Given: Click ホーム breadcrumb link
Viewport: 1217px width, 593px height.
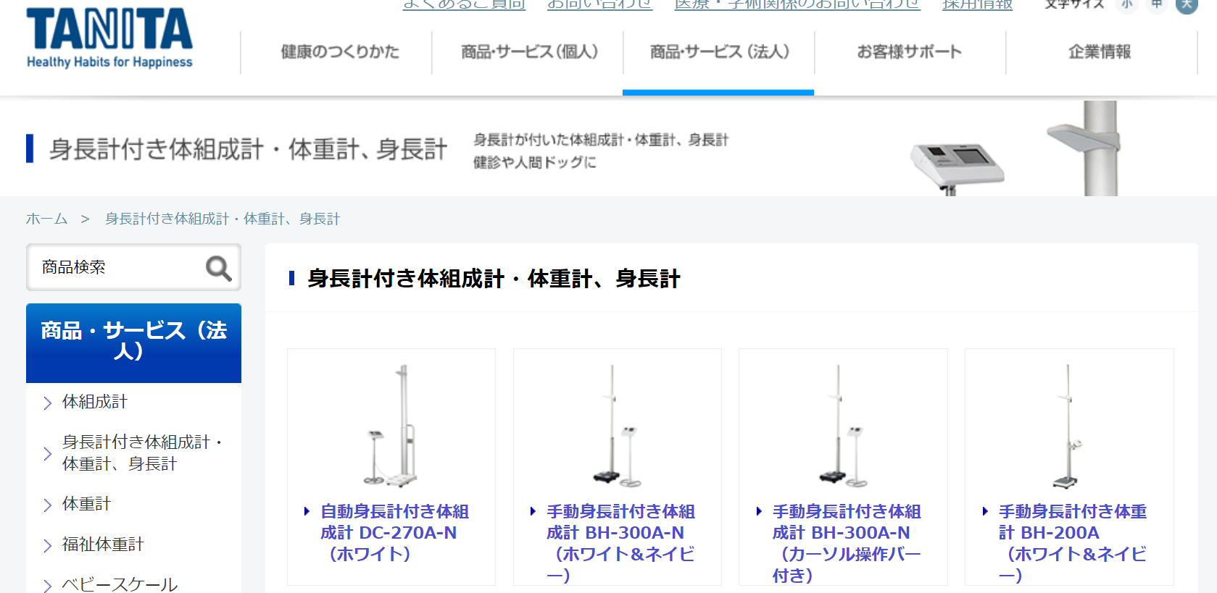Looking at the screenshot, I should point(46,219).
